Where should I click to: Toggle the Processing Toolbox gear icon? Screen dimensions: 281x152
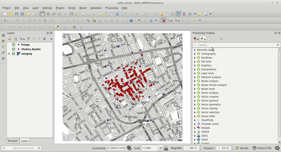click(178, 14)
